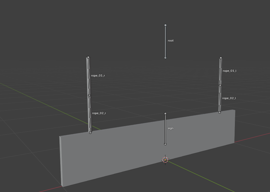Screen dimensions: 270x192
Task: Click the joint between rope_01_r and rope_02_r
Action: pyautogui.click(x=89, y=95)
